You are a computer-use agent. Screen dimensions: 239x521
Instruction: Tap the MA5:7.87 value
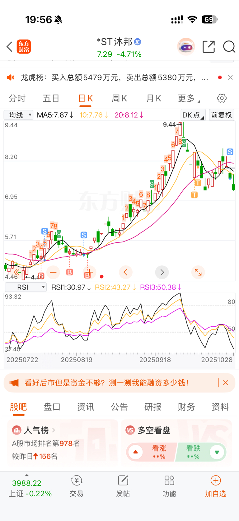coord(55,115)
